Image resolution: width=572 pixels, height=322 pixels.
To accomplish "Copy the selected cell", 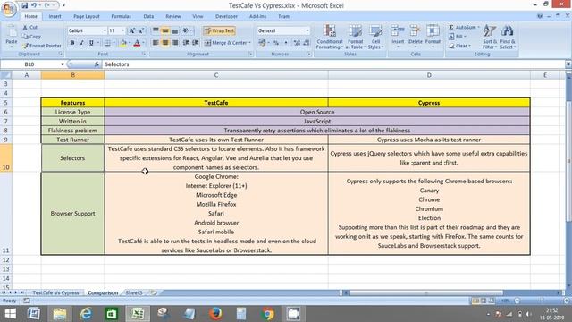I will click(x=31, y=37).
